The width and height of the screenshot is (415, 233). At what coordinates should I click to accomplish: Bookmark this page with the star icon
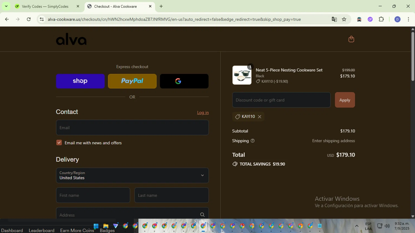click(344, 19)
